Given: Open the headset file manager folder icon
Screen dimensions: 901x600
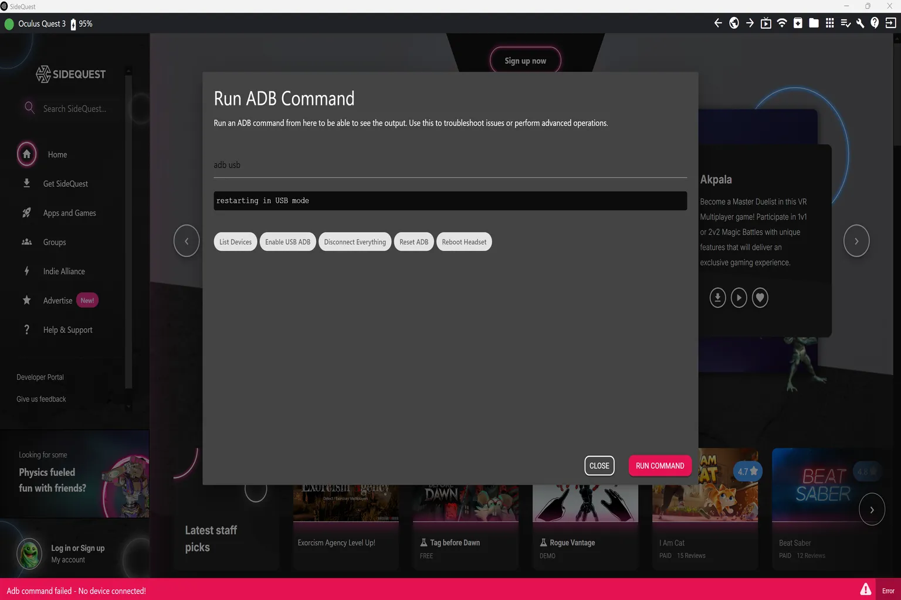Looking at the screenshot, I should [814, 23].
